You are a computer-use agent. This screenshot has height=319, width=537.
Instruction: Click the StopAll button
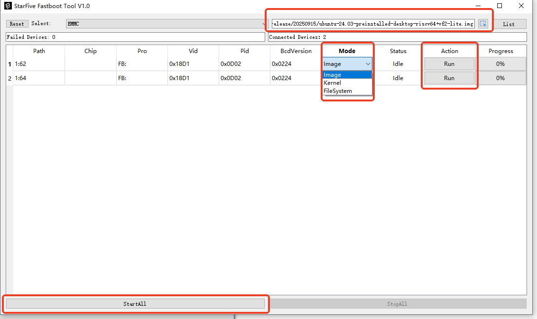click(397, 304)
